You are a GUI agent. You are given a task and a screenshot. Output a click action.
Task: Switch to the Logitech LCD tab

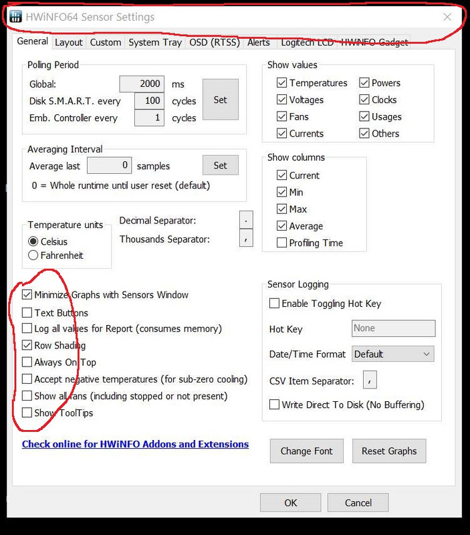307,42
